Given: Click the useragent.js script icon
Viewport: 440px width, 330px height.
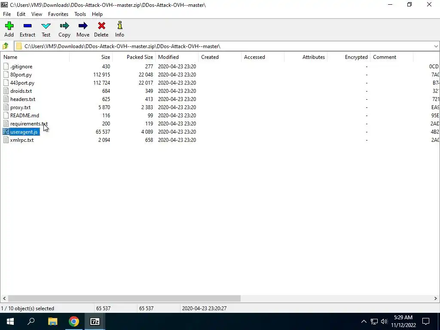Looking at the screenshot, I should coord(6,131).
